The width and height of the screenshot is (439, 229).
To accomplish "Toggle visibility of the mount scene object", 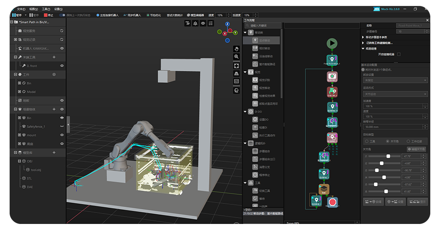I will 62,135.
